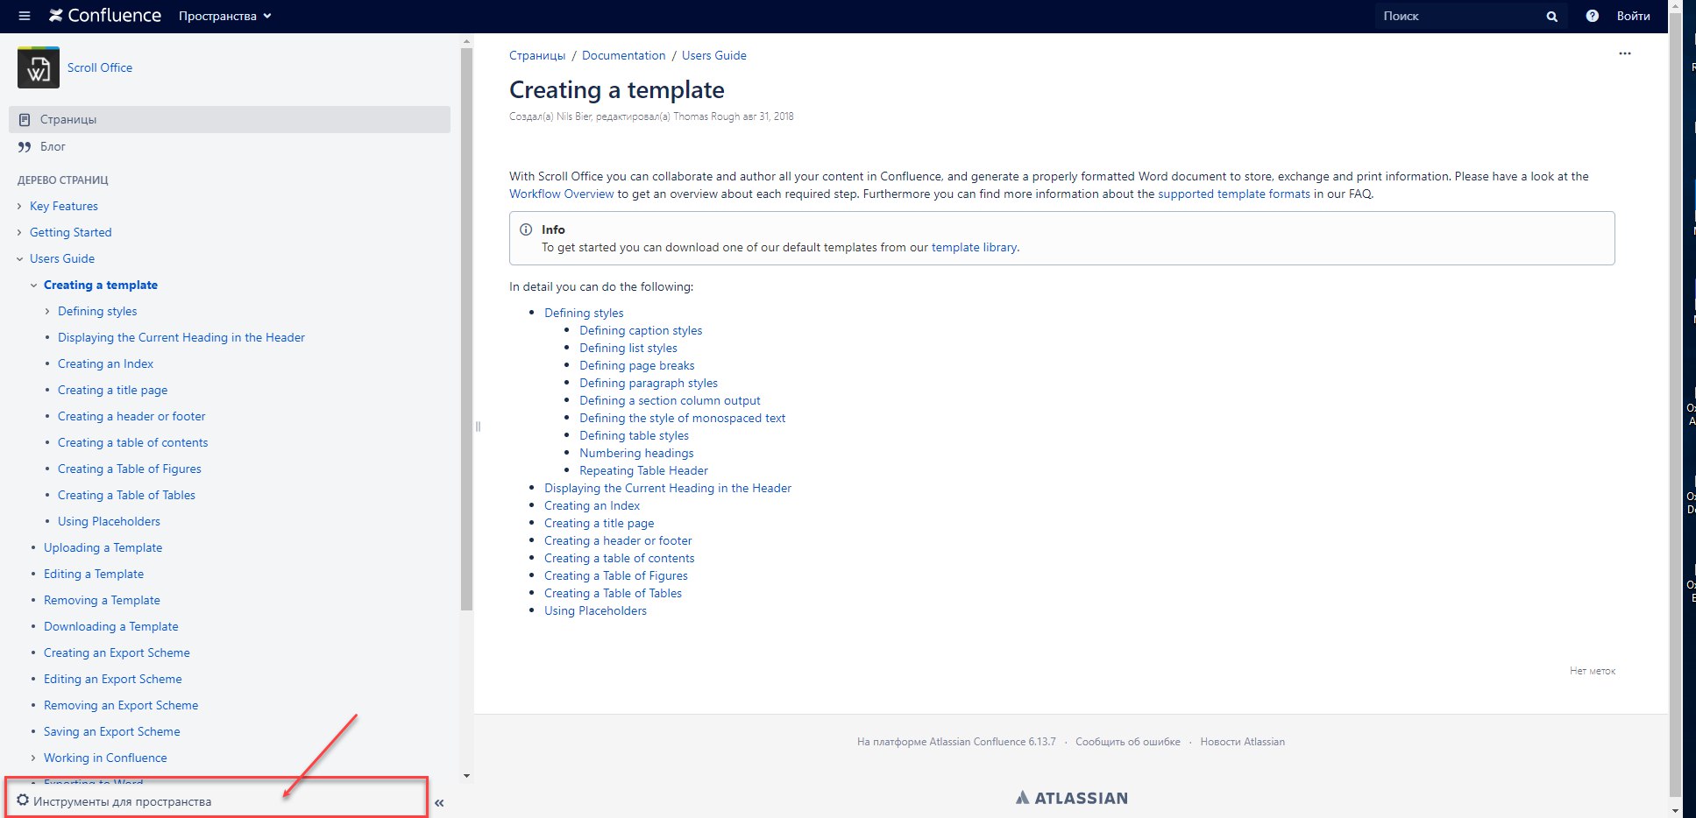Open Defining a section column output link
This screenshot has height=818, width=1696.
[670, 400]
